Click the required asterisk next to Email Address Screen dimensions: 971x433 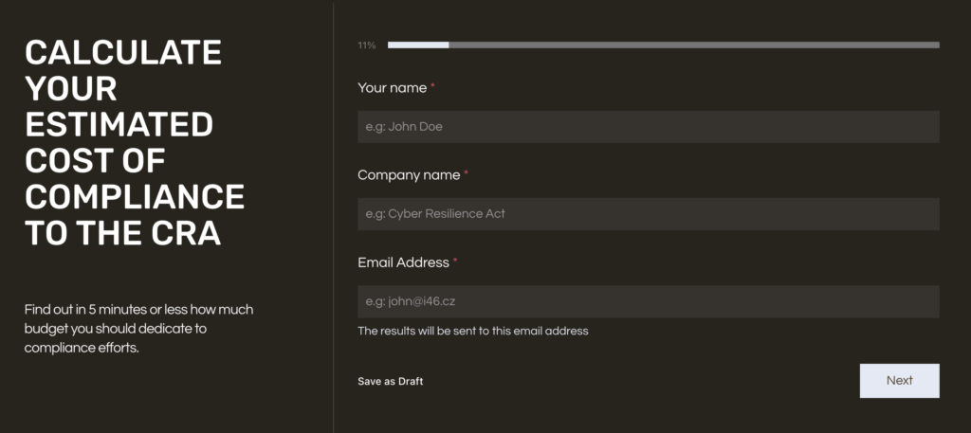coord(455,262)
